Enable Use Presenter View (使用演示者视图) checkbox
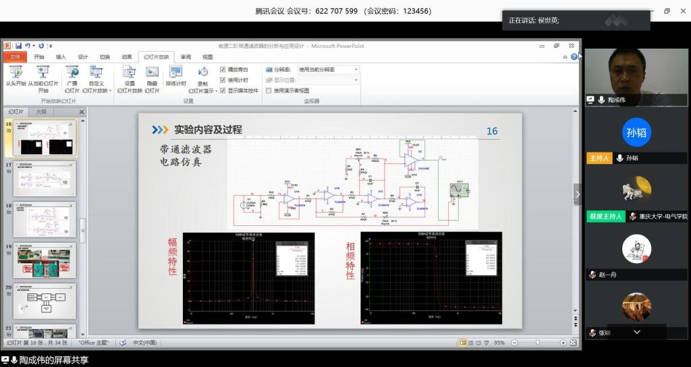Image resolution: width=691 pixels, height=367 pixels. 269,90
